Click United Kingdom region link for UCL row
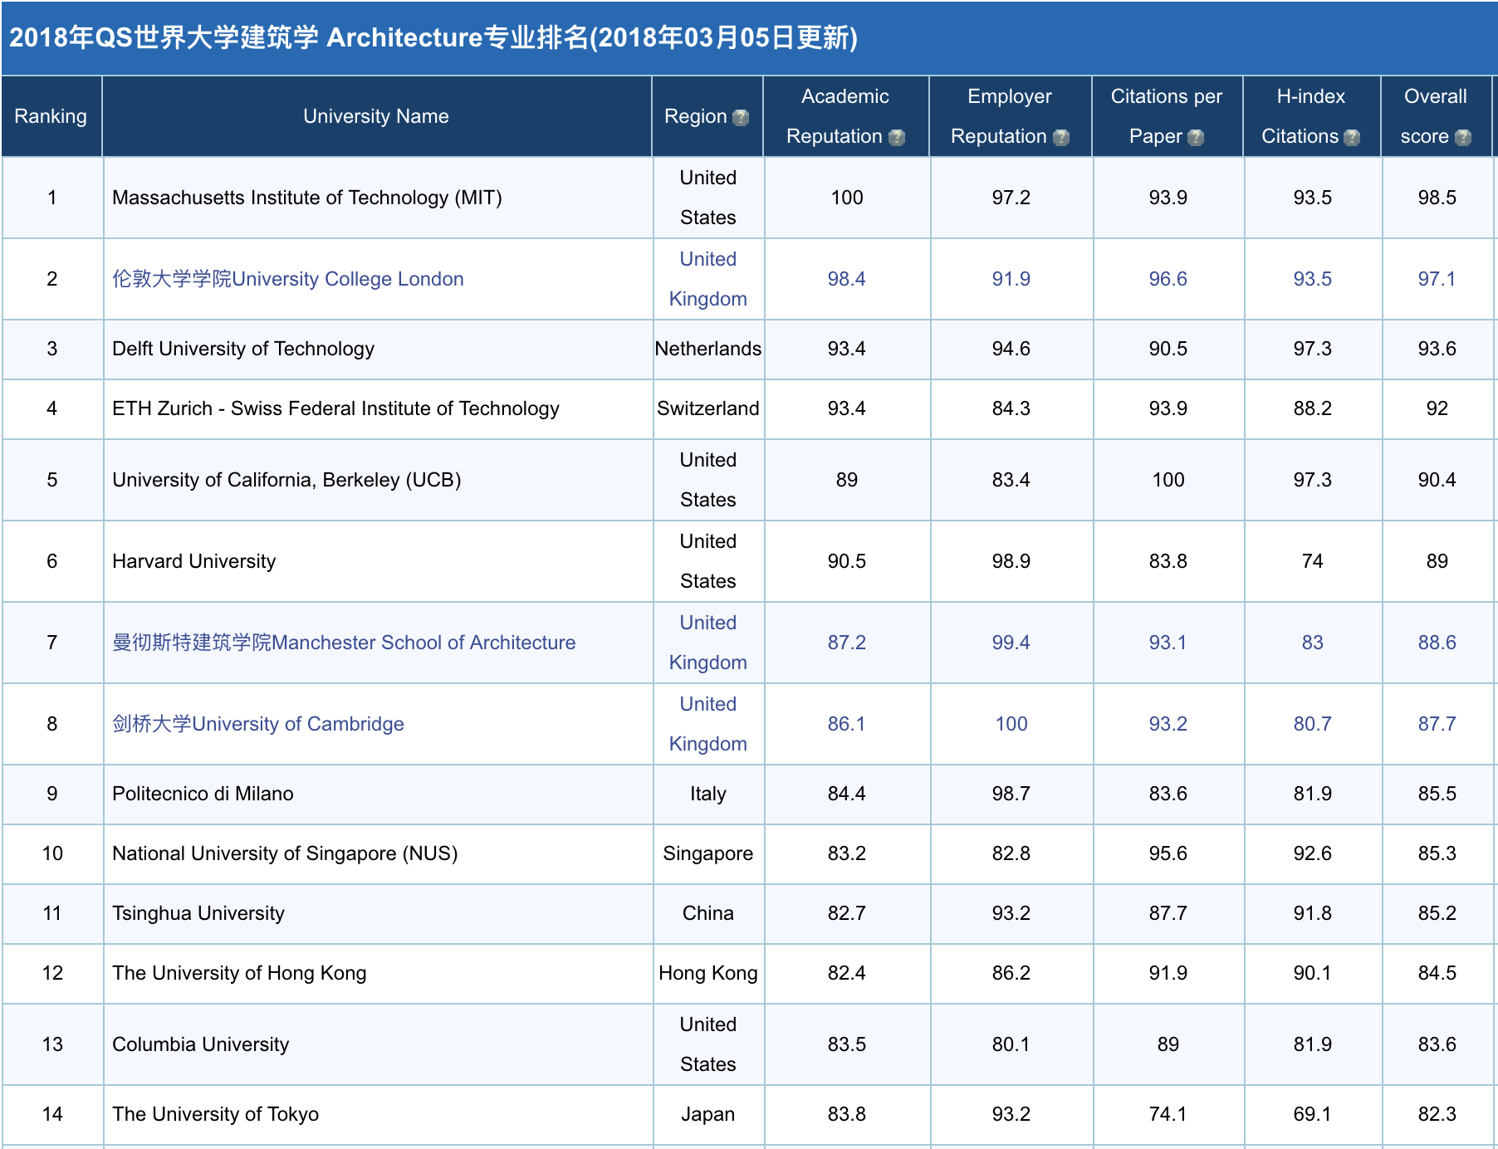1498x1149 pixels. [708, 279]
